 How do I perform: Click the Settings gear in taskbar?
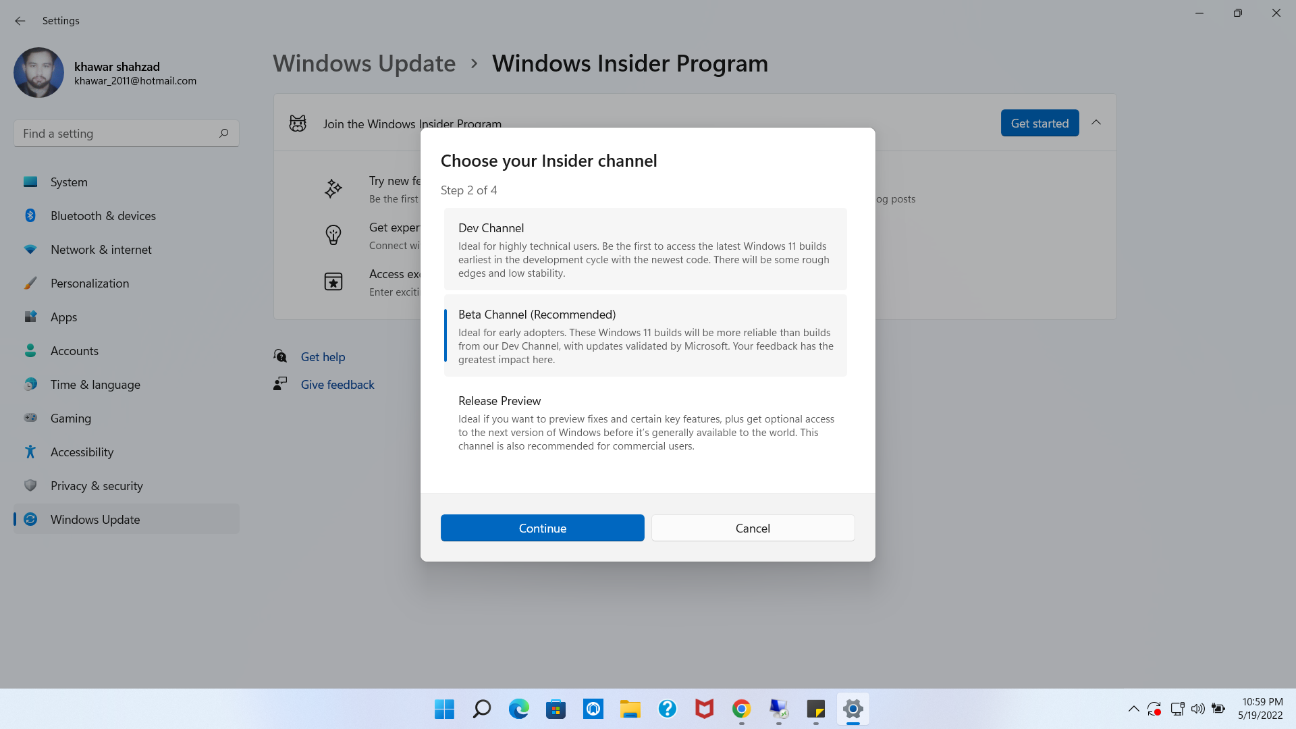point(853,709)
